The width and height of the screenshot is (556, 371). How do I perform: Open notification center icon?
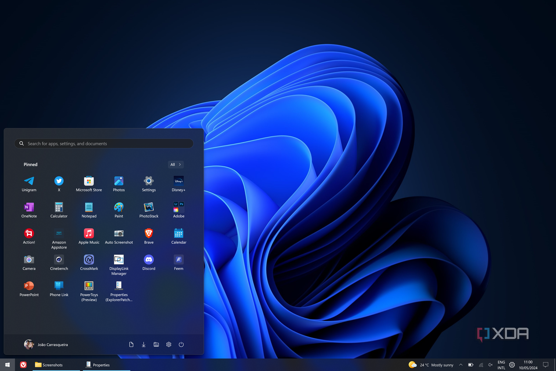[x=546, y=365]
